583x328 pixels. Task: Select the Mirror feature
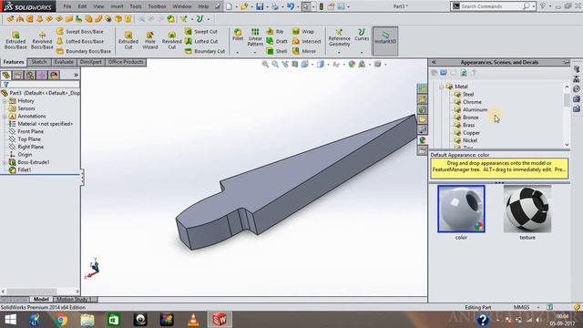[304, 51]
